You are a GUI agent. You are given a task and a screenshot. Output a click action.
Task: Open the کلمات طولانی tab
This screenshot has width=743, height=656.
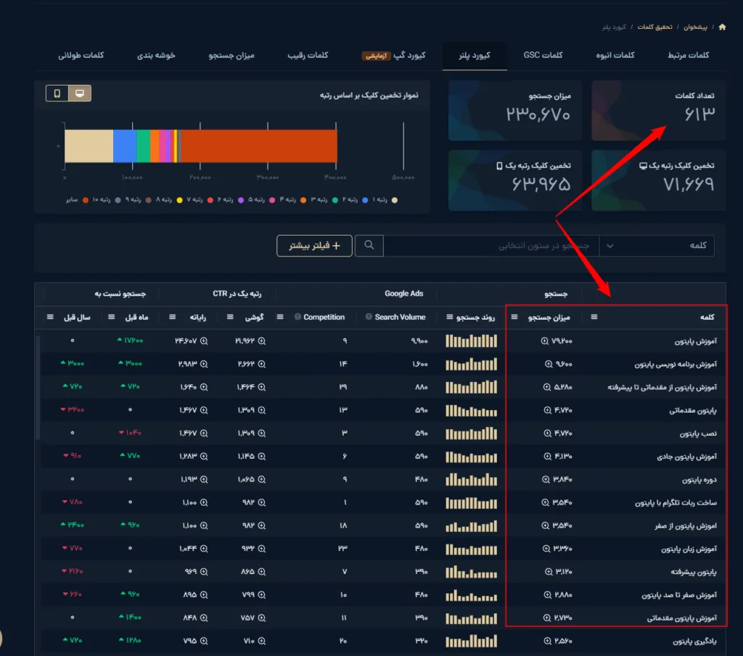81,55
